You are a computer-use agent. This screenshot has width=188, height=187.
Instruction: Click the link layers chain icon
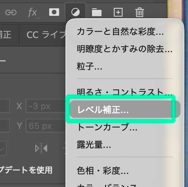coord(11,13)
